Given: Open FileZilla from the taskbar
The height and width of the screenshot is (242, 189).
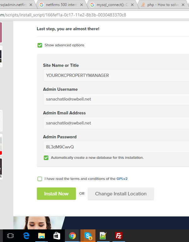Looking at the screenshot, I should (119, 235).
